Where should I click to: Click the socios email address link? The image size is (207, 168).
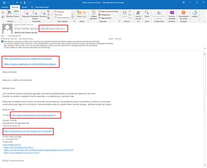tap(12, 144)
